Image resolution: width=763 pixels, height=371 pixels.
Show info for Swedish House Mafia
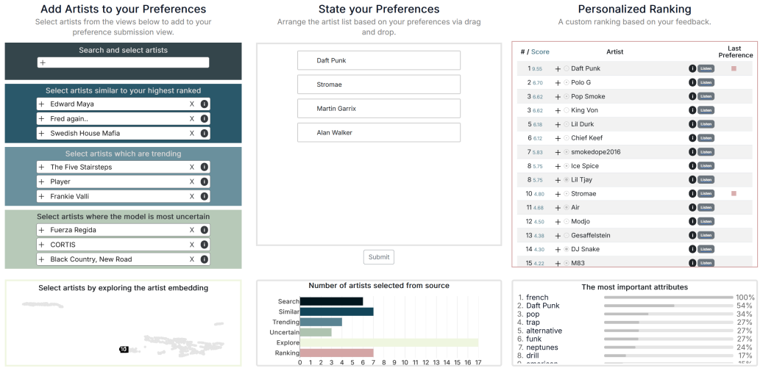[205, 133]
